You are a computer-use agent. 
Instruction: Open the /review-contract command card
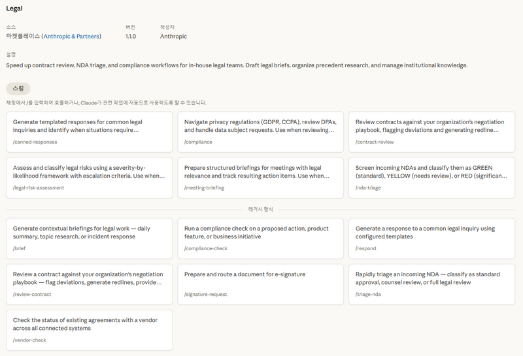(x=89, y=284)
